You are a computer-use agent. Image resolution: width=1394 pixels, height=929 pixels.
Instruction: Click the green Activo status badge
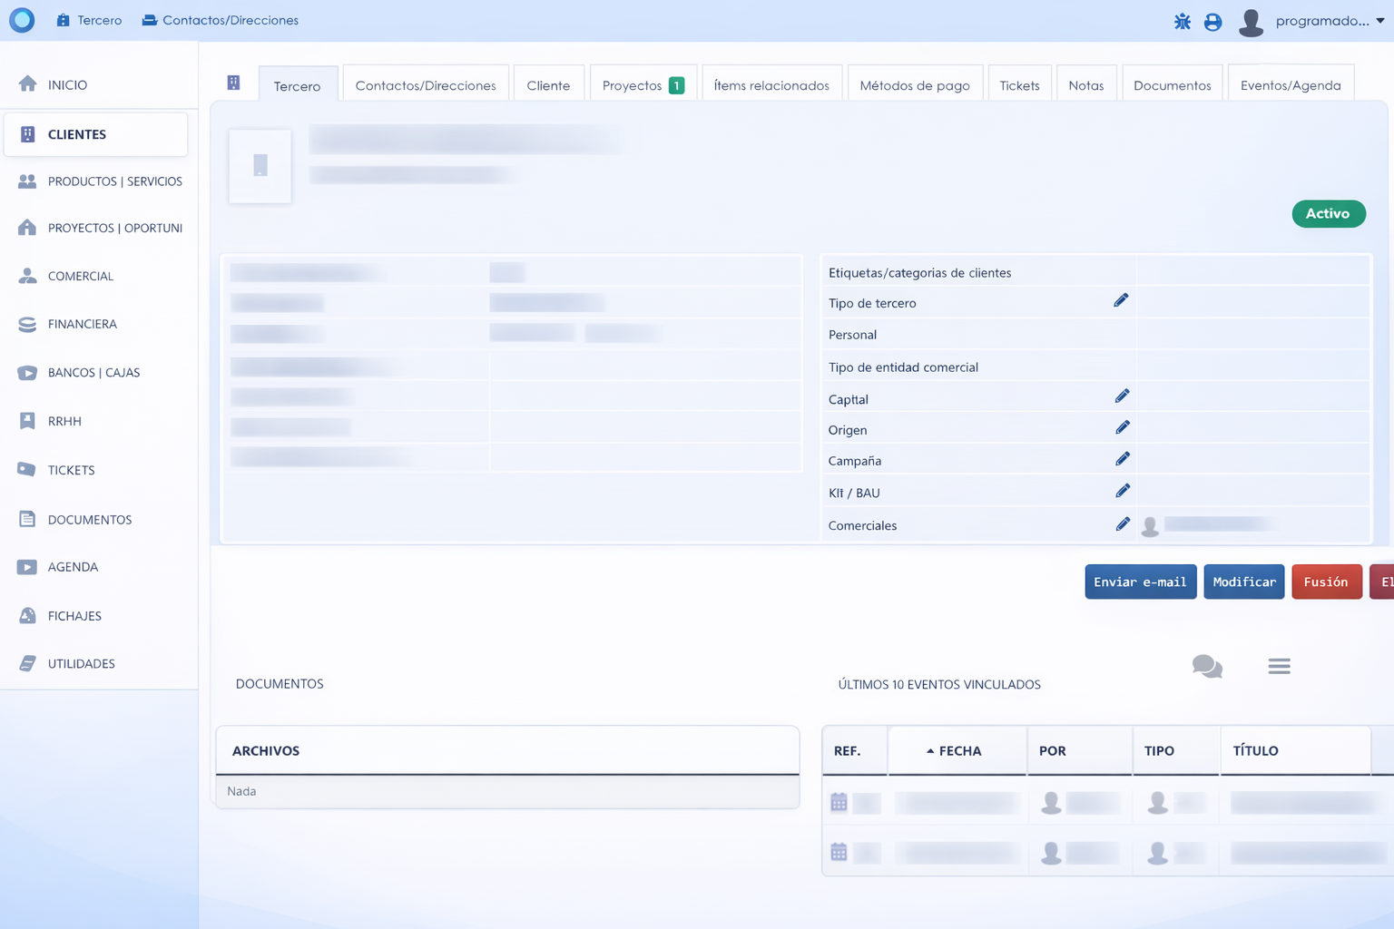pos(1328,214)
